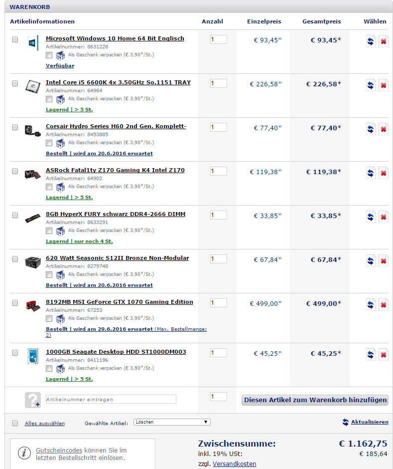Click refresh icon for MSI GeForce GTX 1070
Screen dimensions: 393x469
pyautogui.click(x=371, y=305)
